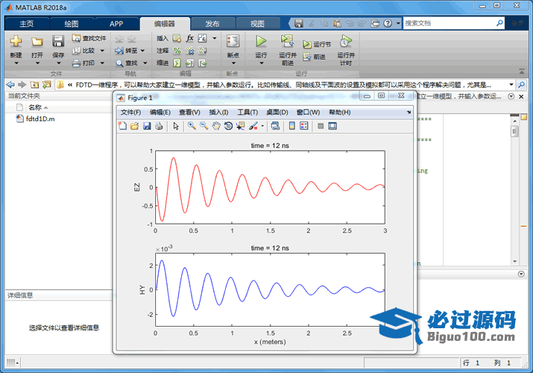Switch to the 主页 (Home) tab
This screenshot has width=533, height=373.
point(27,23)
